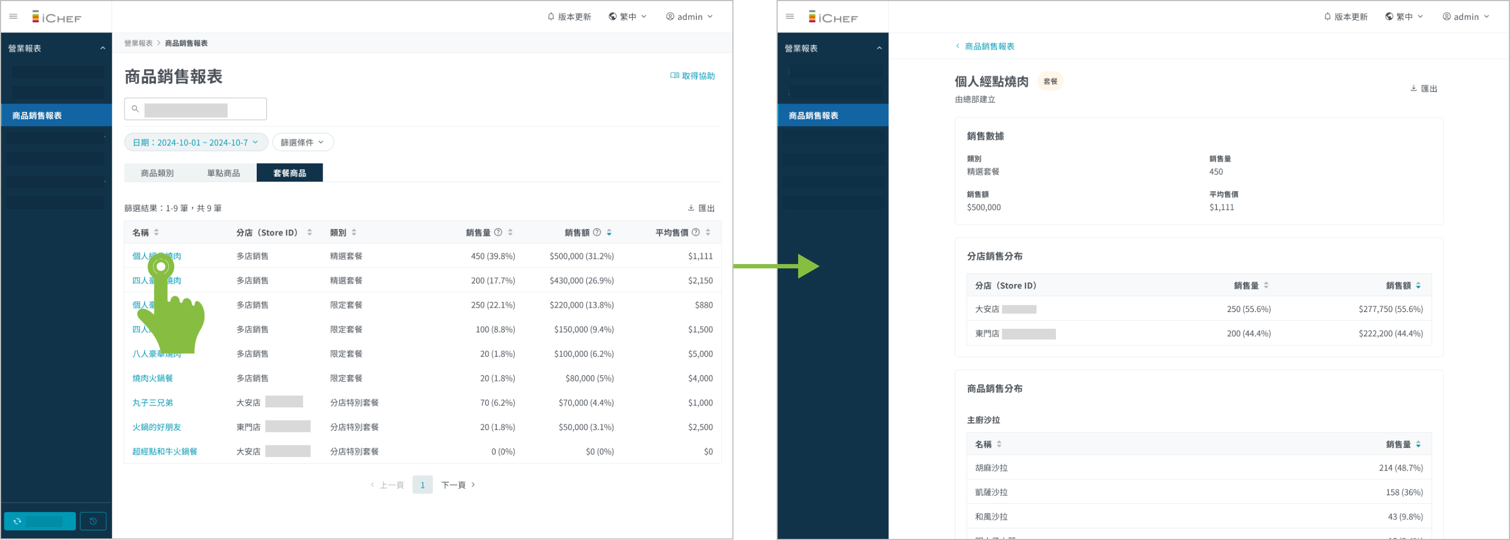Open the 超經點和牛火鍋餐 product link

(x=164, y=452)
